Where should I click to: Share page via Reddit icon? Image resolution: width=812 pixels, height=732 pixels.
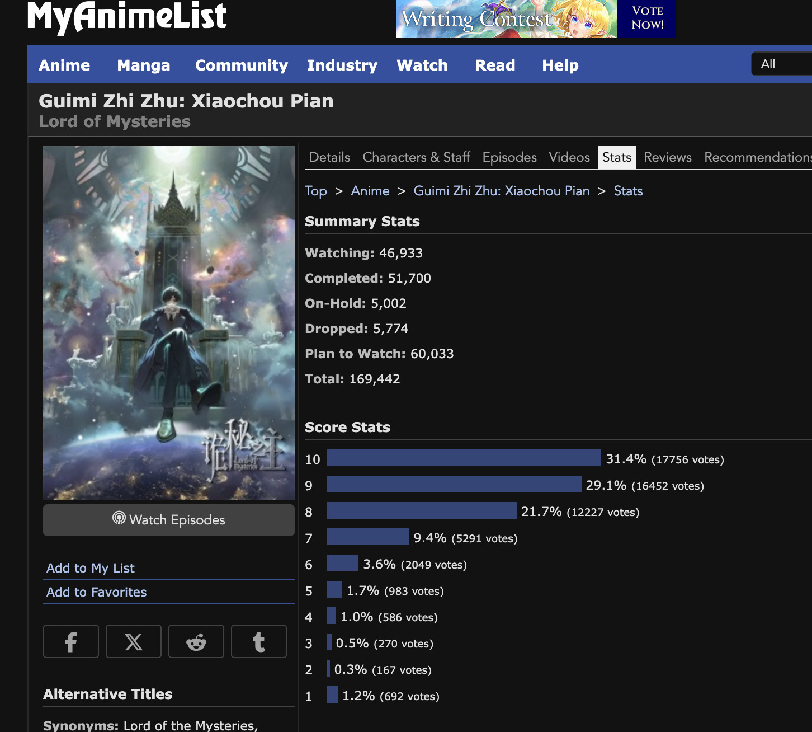[x=196, y=641]
